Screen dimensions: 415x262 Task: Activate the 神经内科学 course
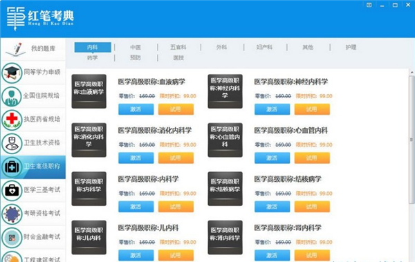tap(272, 109)
